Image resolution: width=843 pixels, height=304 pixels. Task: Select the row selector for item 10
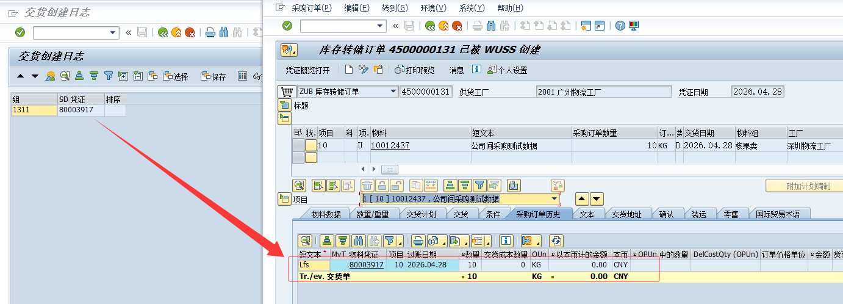pyautogui.click(x=298, y=145)
